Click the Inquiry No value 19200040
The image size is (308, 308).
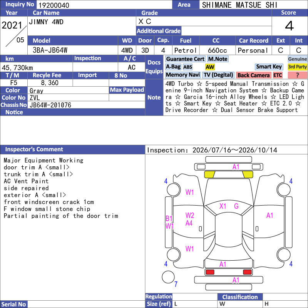click(54, 5)
